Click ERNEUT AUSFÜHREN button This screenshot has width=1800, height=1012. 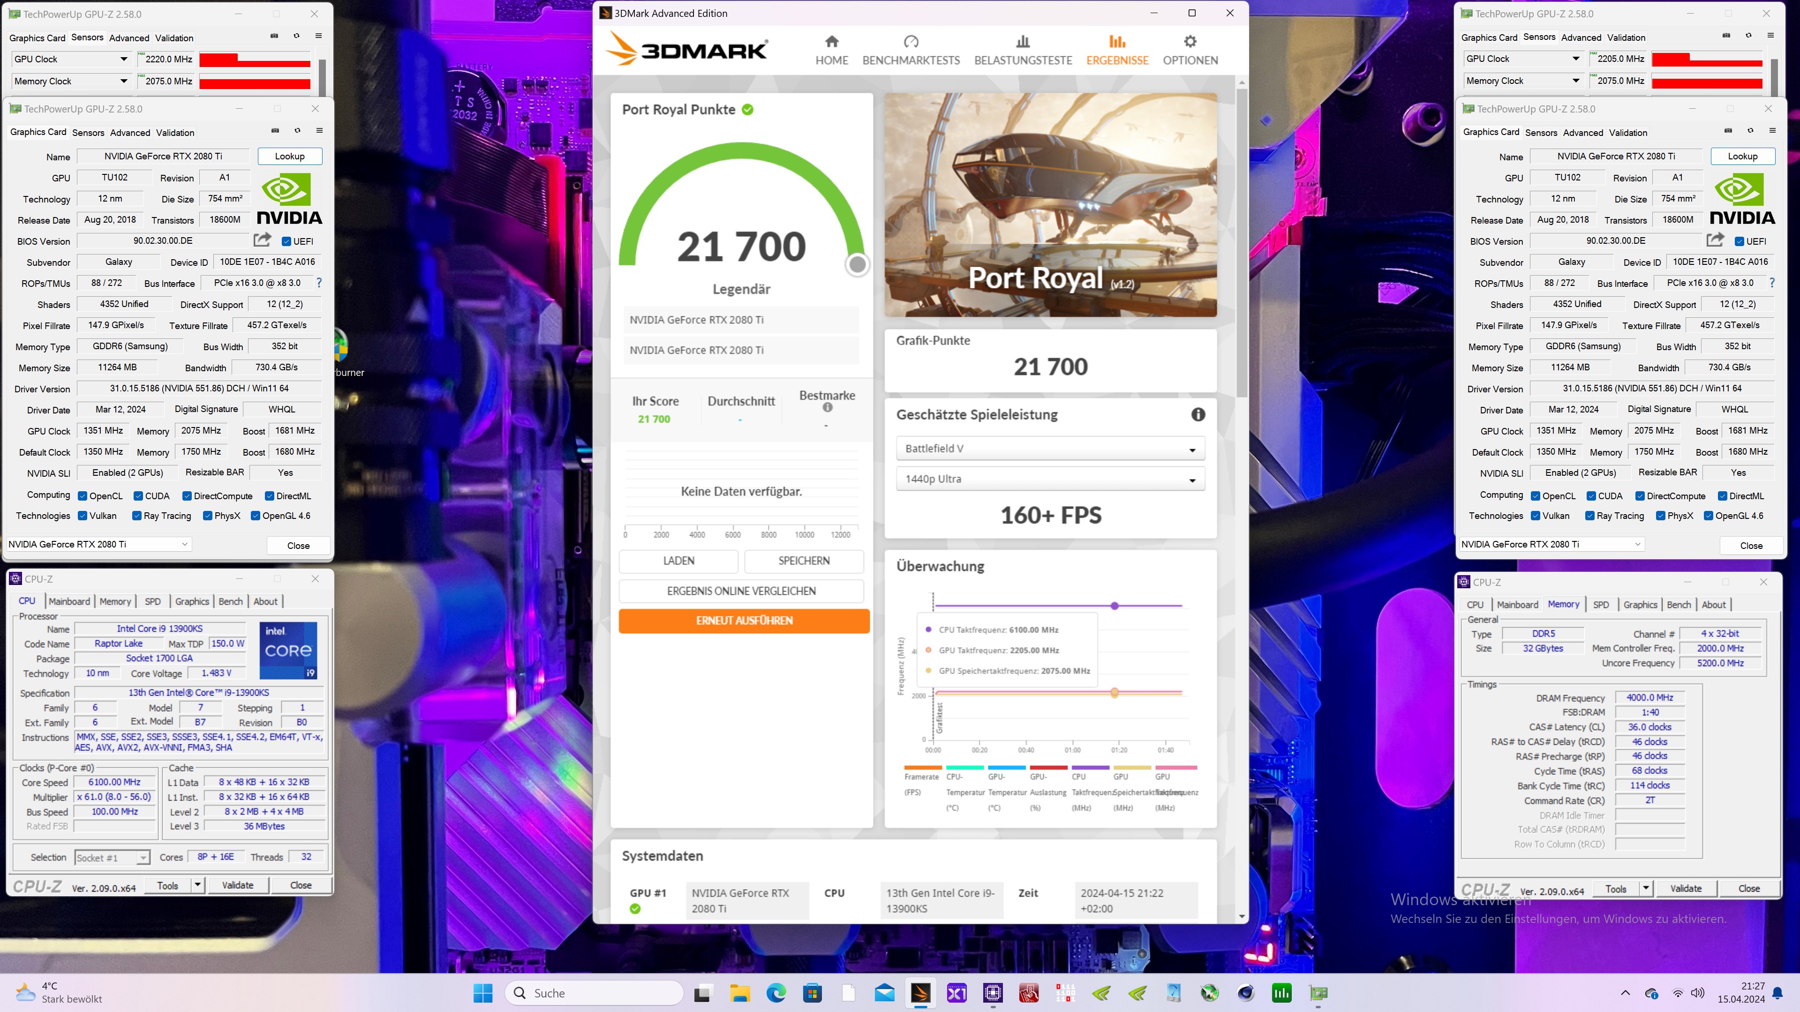[744, 621]
